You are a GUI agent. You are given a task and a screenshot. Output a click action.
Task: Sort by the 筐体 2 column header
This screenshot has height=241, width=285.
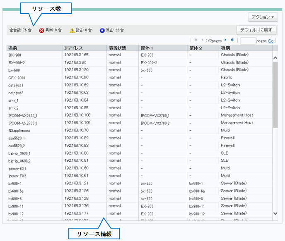[x=203, y=48]
